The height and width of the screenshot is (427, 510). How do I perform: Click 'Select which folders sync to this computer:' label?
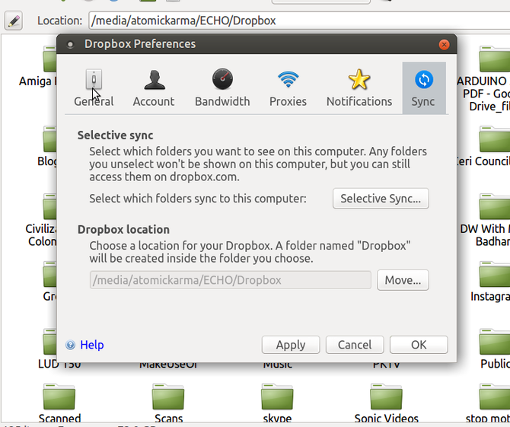[198, 199]
